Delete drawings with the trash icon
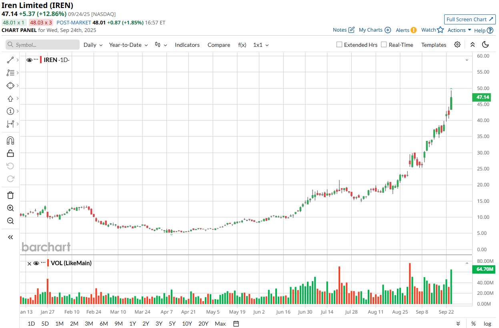 coord(10,195)
